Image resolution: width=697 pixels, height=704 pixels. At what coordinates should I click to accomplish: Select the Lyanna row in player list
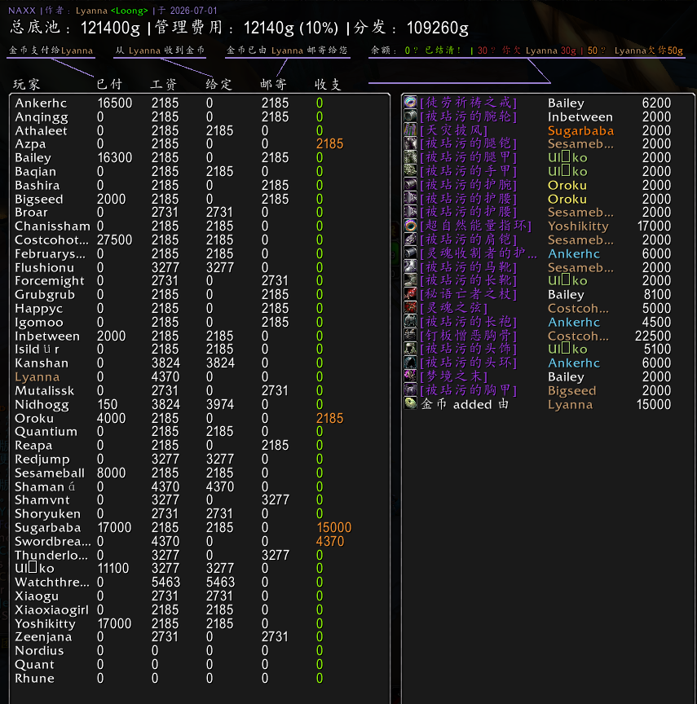(200, 376)
